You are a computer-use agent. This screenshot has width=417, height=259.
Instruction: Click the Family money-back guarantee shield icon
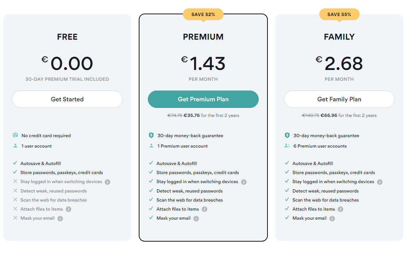point(287,135)
